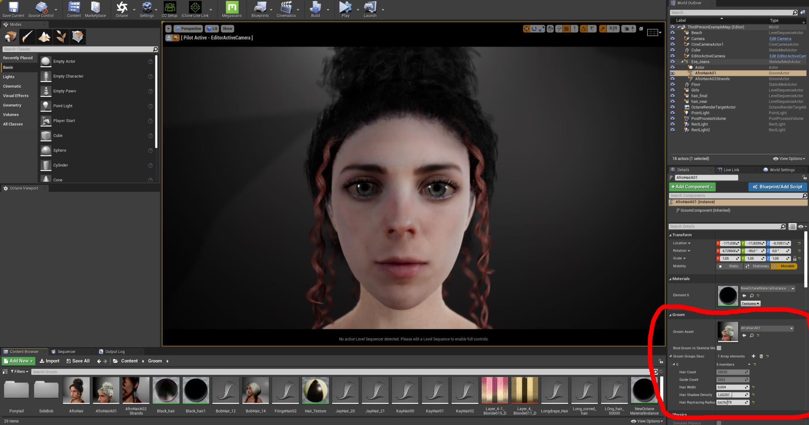Open the Lit view mode dropdown
The height and width of the screenshot is (425, 809).
212,29
